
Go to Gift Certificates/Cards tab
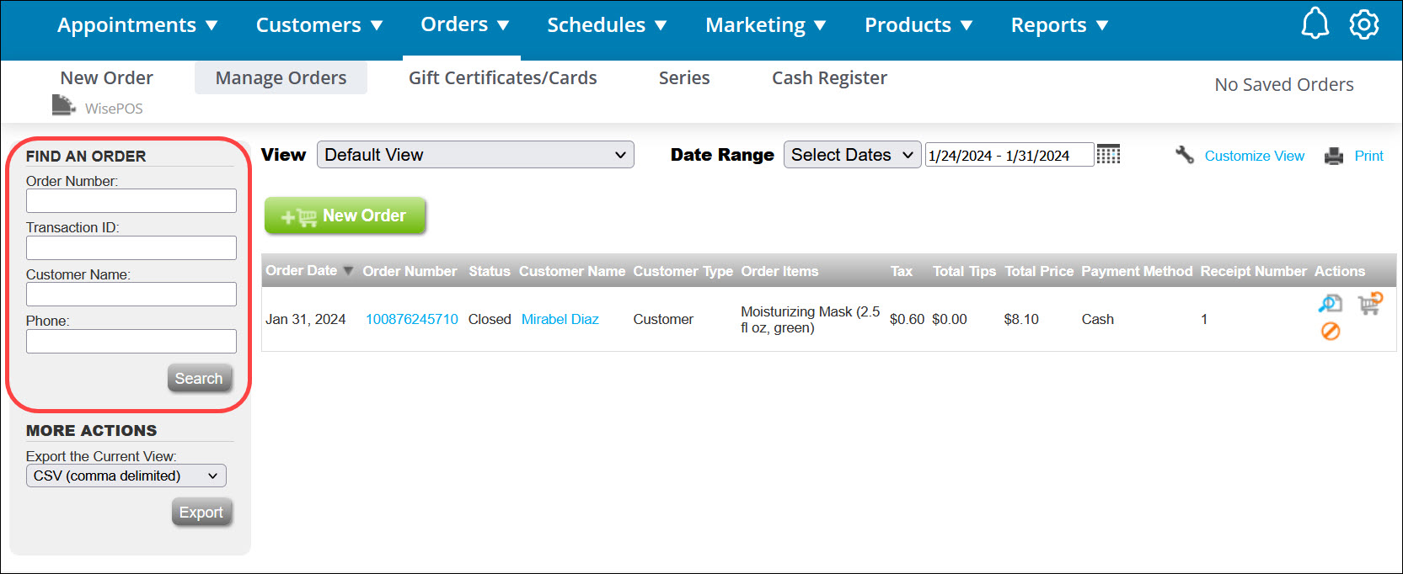[502, 78]
